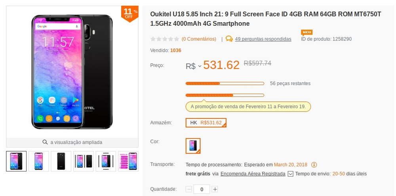Open the (0 Comentários) reviews link
The image size is (396, 196).
pyautogui.click(x=199, y=39)
